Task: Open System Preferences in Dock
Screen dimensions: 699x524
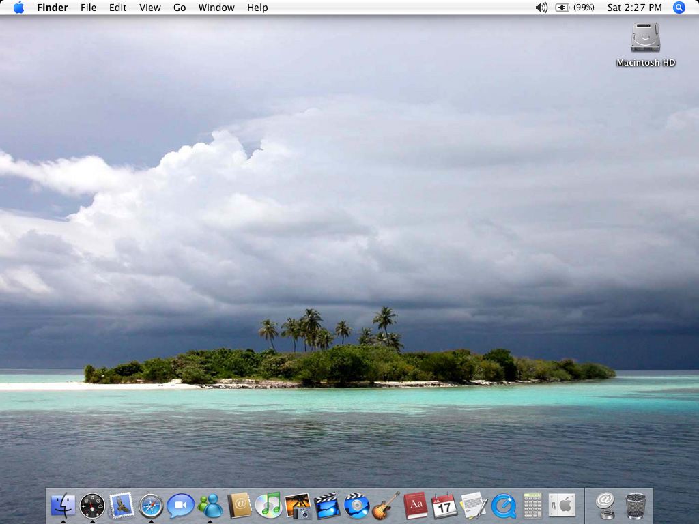Action: click(562, 506)
